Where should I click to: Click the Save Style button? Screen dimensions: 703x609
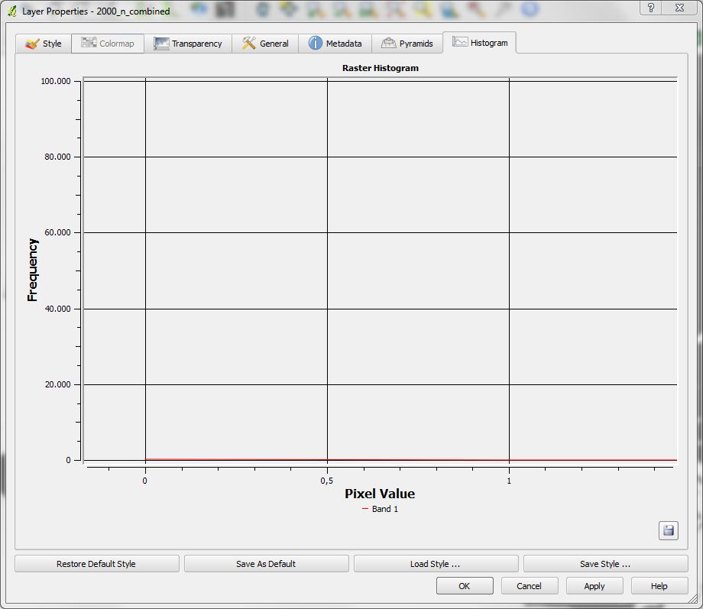606,564
